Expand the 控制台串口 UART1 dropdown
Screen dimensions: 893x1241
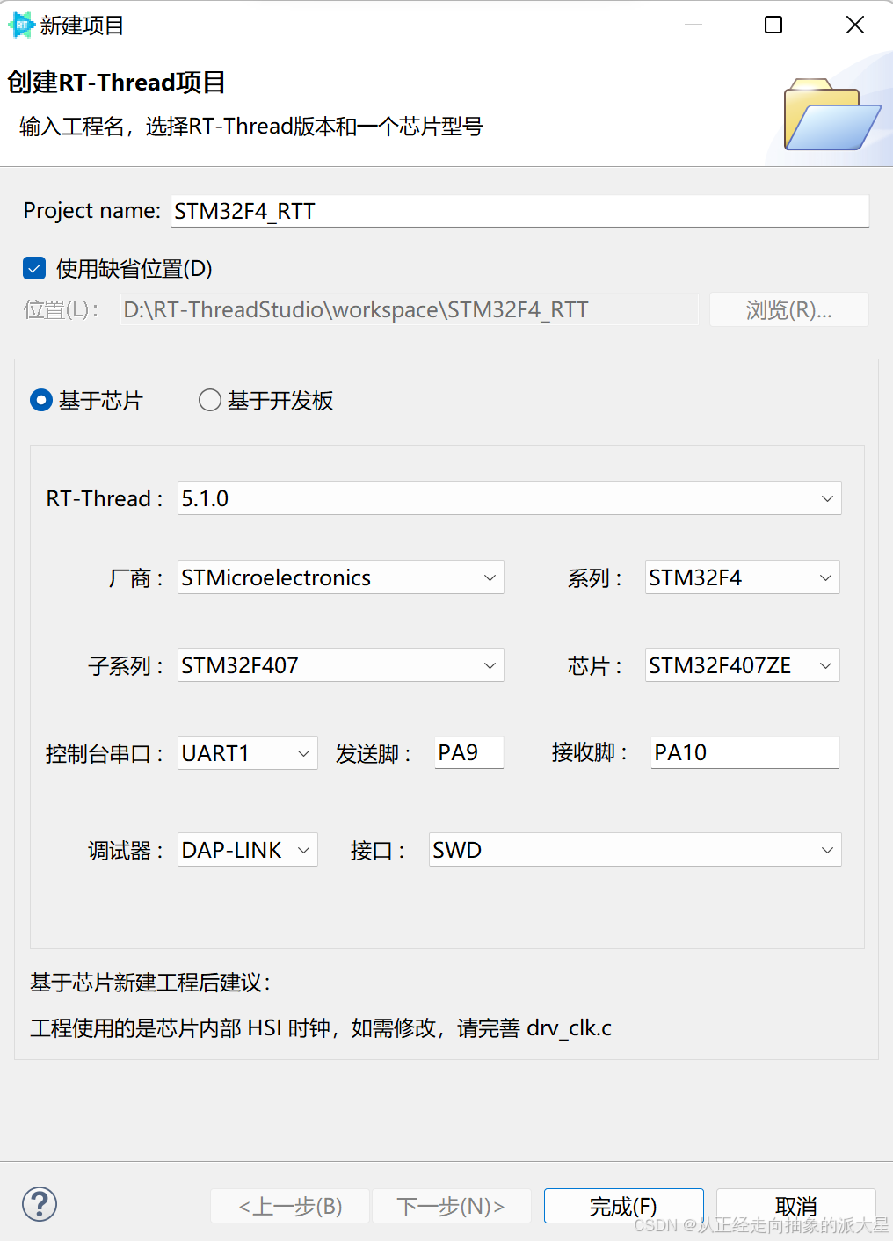[303, 752]
